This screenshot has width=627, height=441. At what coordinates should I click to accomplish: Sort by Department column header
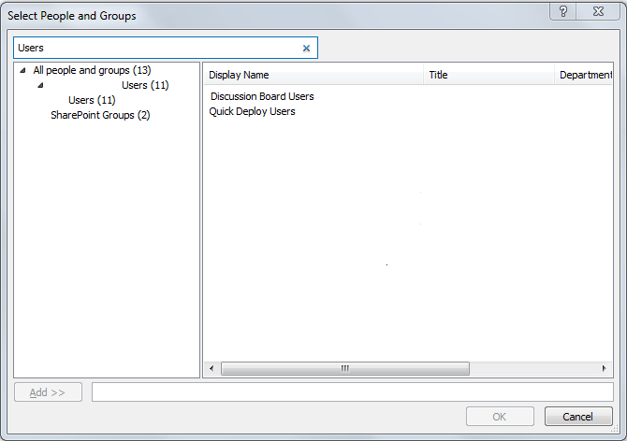pyautogui.click(x=585, y=75)
